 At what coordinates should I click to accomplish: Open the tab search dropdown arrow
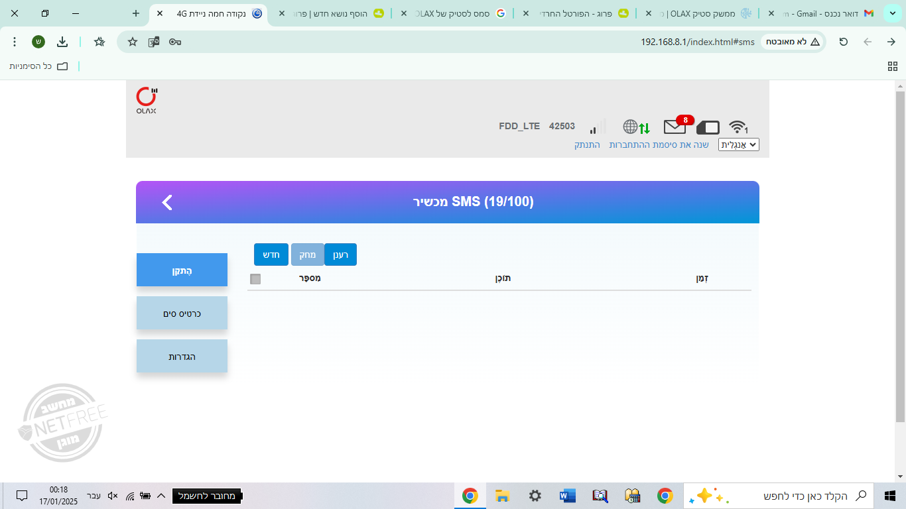point(892,14)
